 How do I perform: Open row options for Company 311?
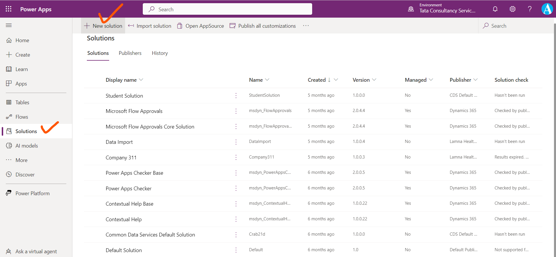pyautogui.click(x=236, y=157)
